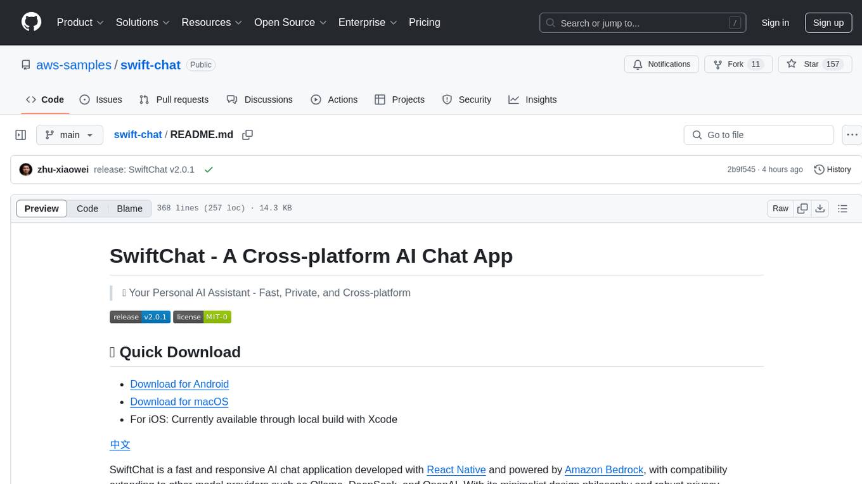Click the release v2.0.1 badge
Image resolution: width=862 pixels, height=484 pixels.
click(x=140, y=317)
